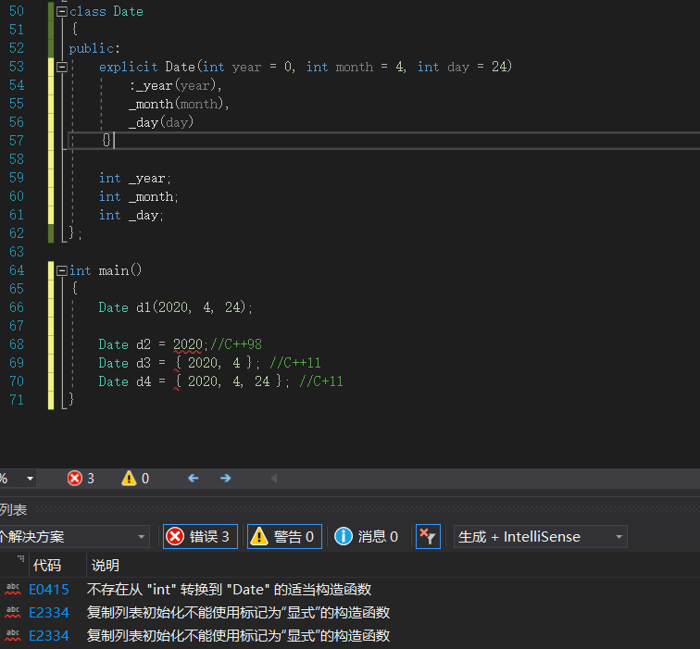
Task: Click the _month(month) initializer
Action: click(176, 104)
